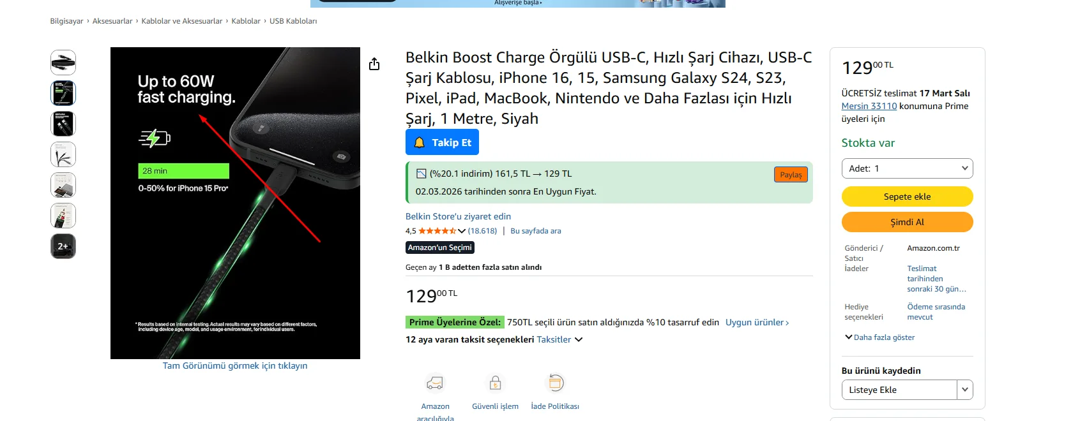Click the Güvenli işlem lock icon

tap(495, 383)
